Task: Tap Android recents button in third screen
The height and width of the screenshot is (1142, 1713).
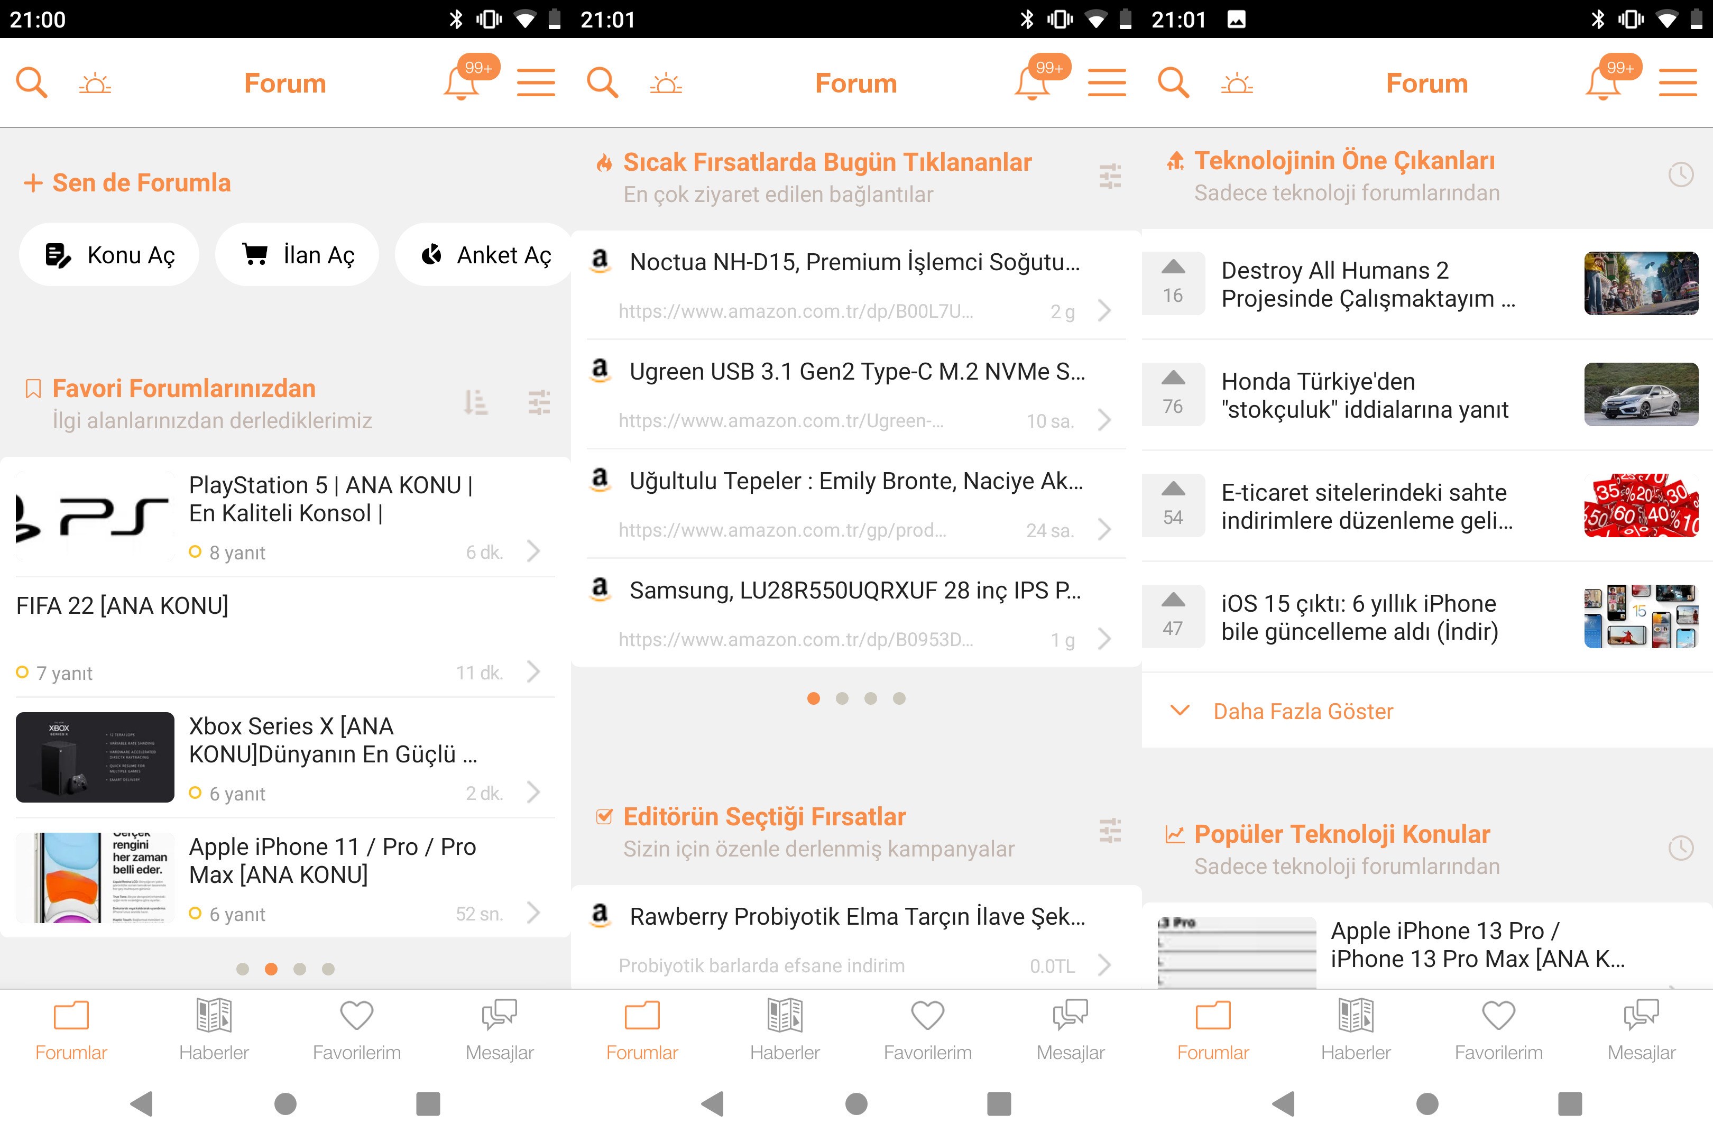Action: point(1570,1103)
